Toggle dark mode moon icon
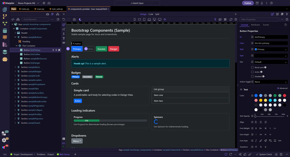The height and width of the screenshot is (157, 290). [80, 19]
